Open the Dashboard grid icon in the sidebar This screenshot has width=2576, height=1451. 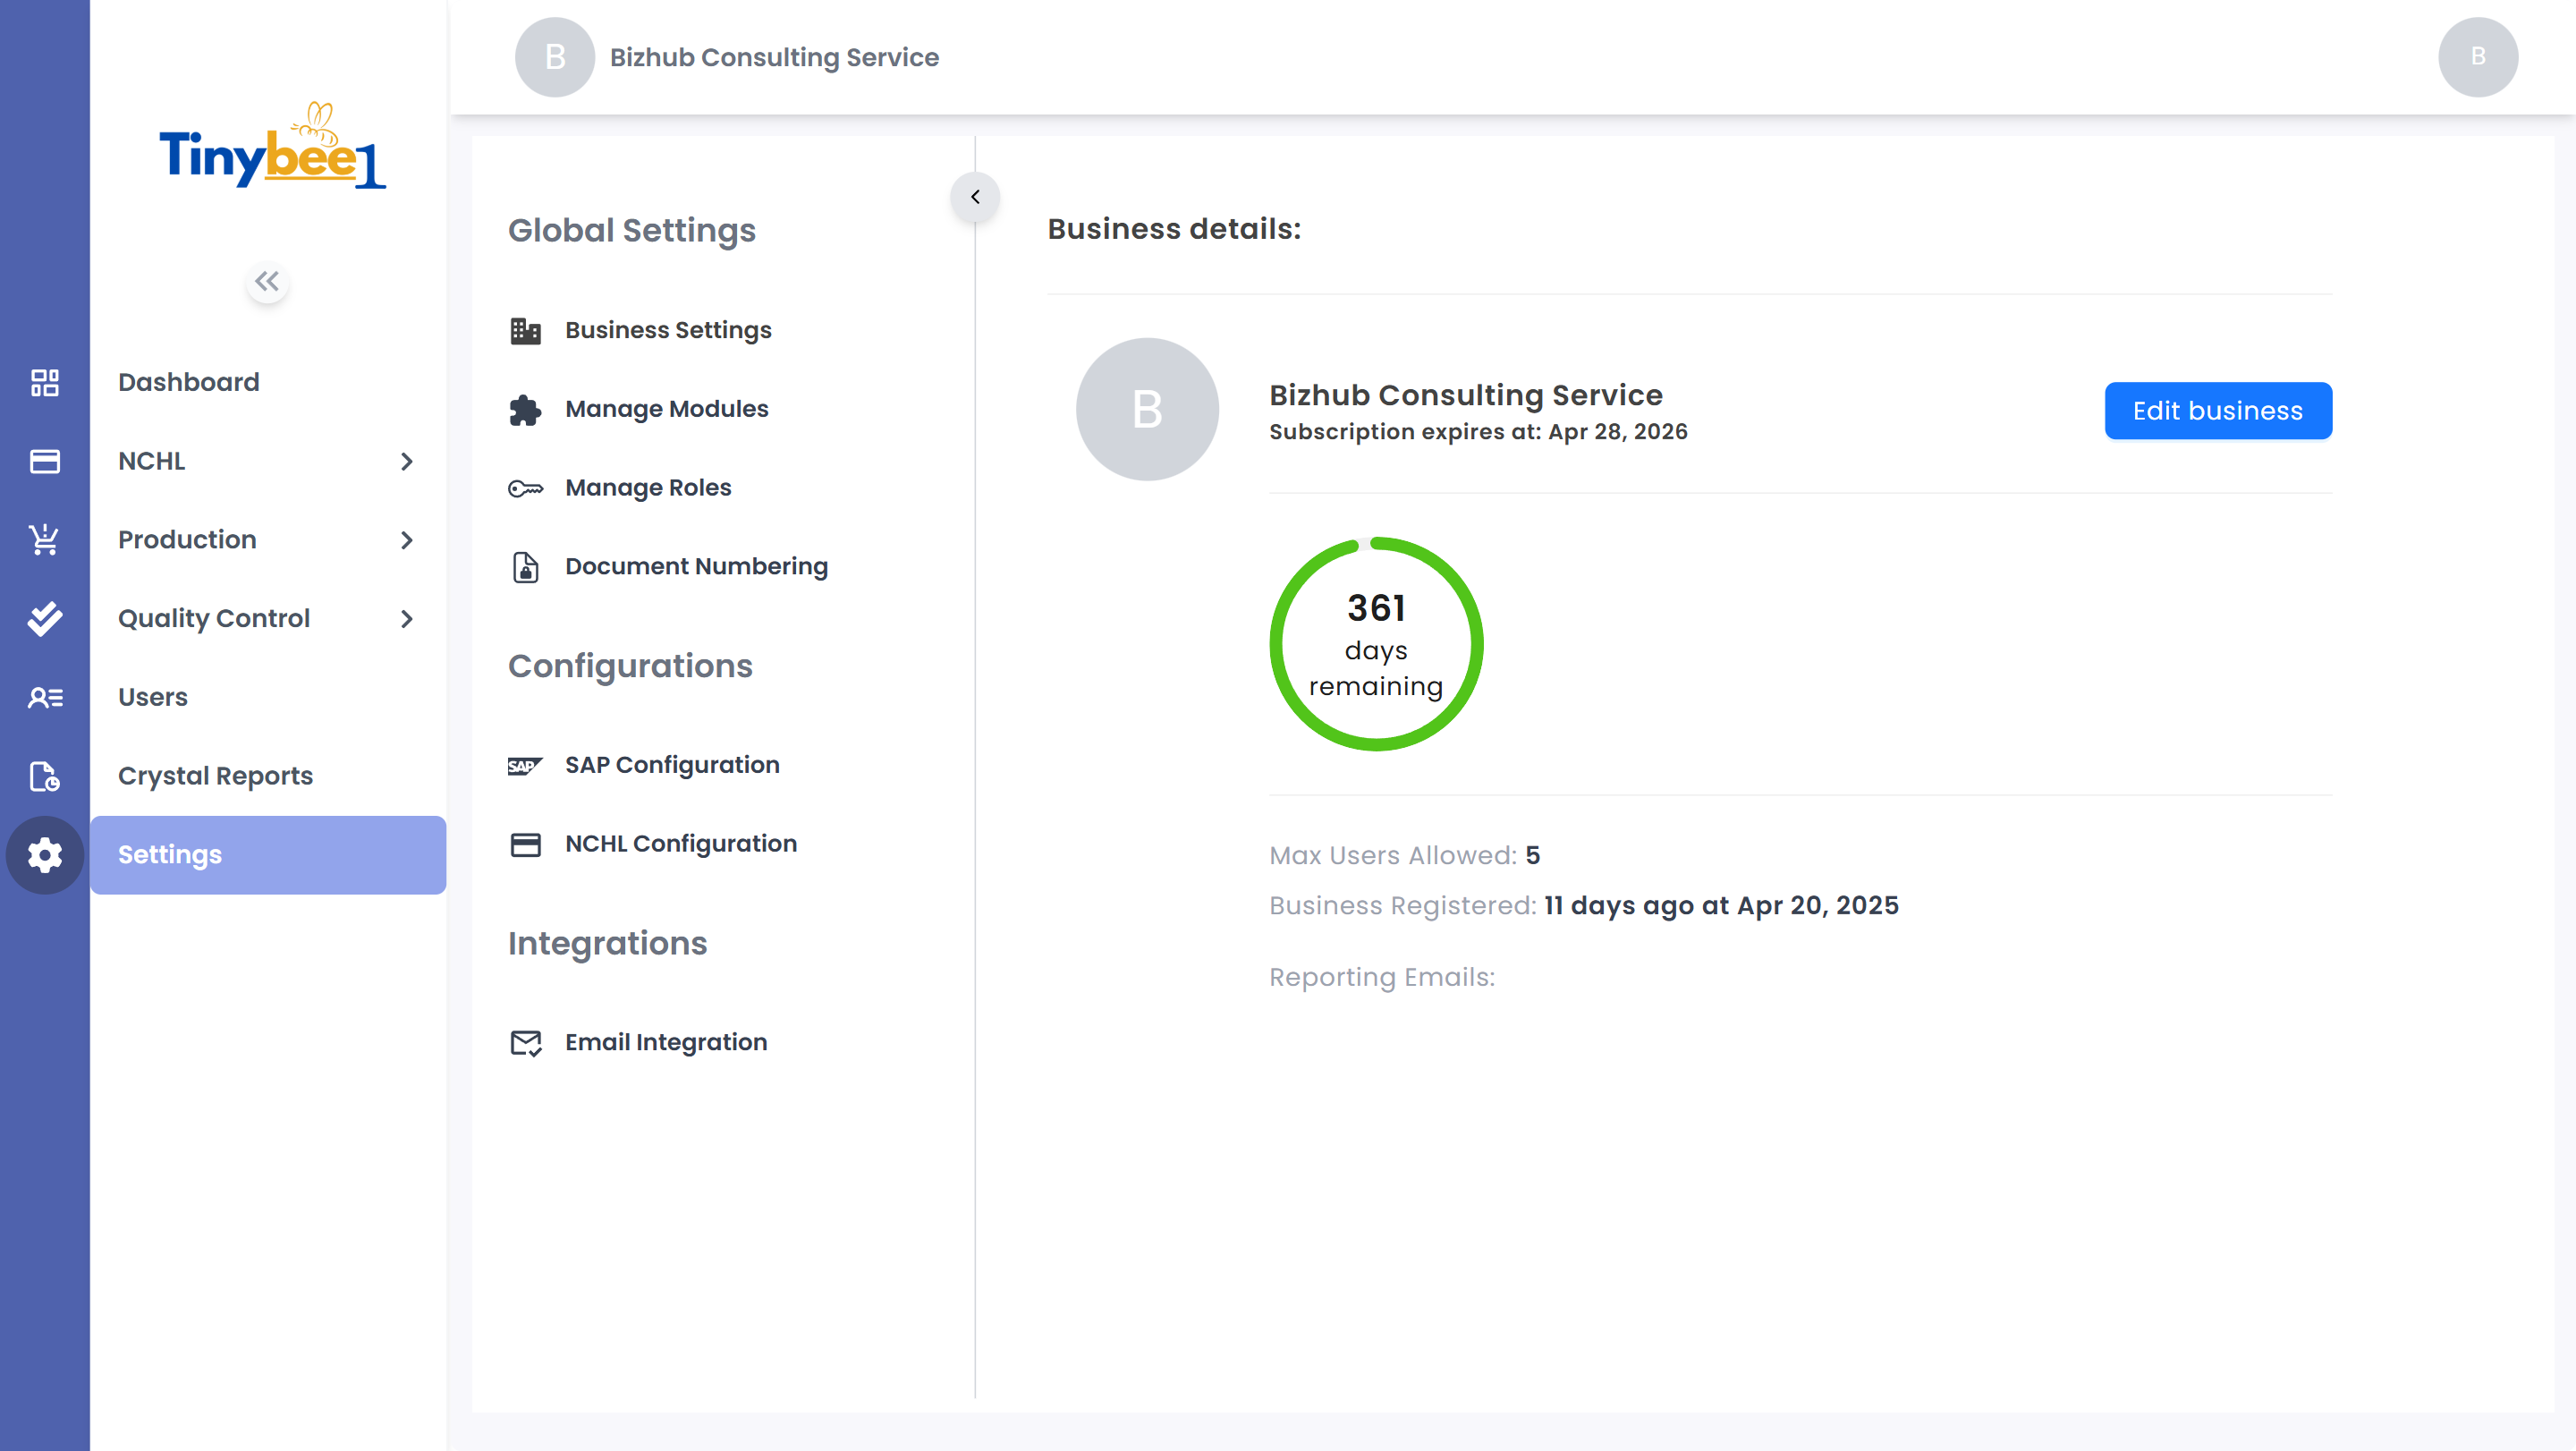pos(44,382)
